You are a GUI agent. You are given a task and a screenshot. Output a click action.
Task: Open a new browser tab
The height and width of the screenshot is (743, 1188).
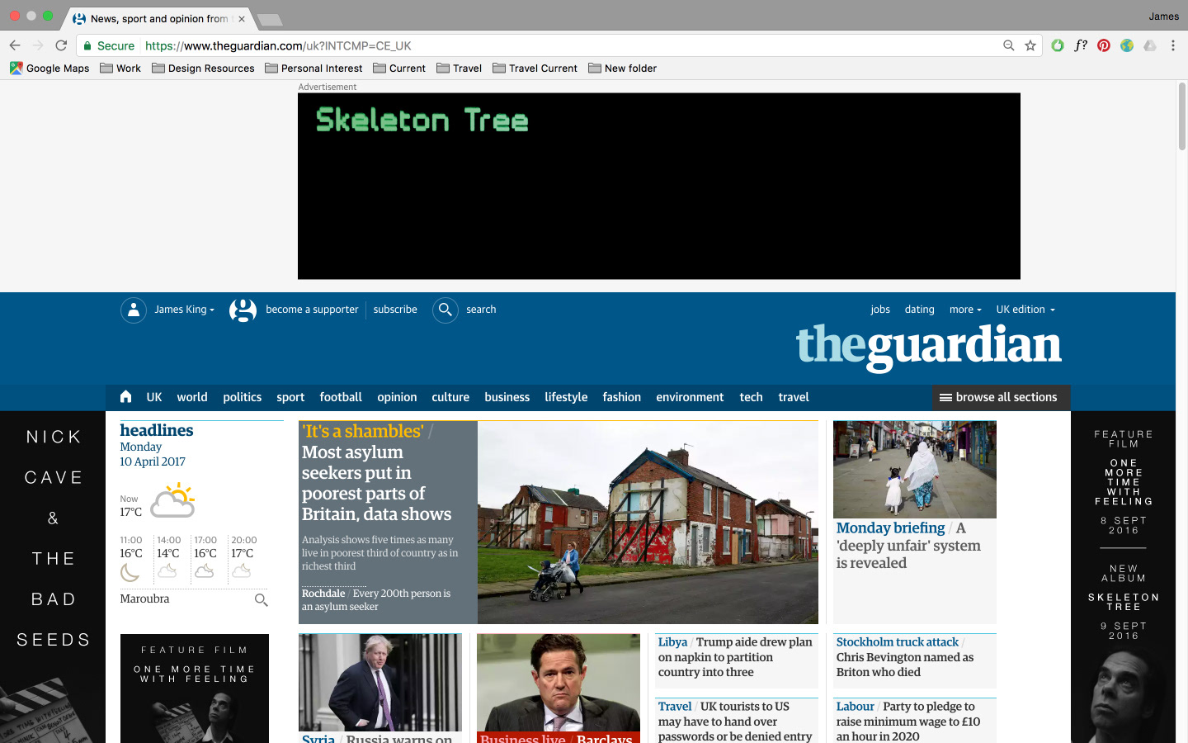pyautogui.click(x=269, y=19)
